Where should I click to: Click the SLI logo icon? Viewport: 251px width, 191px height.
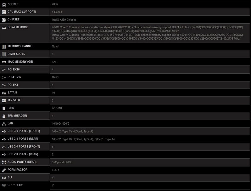[4, 178]
